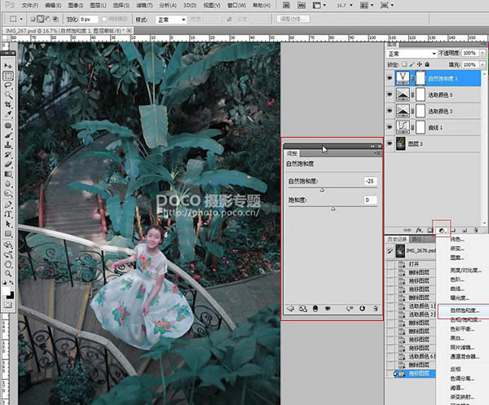Viewport: 489px width, 405px height.
Task: Select the Zoom tool in toolbox
Action: coord(8,274)
